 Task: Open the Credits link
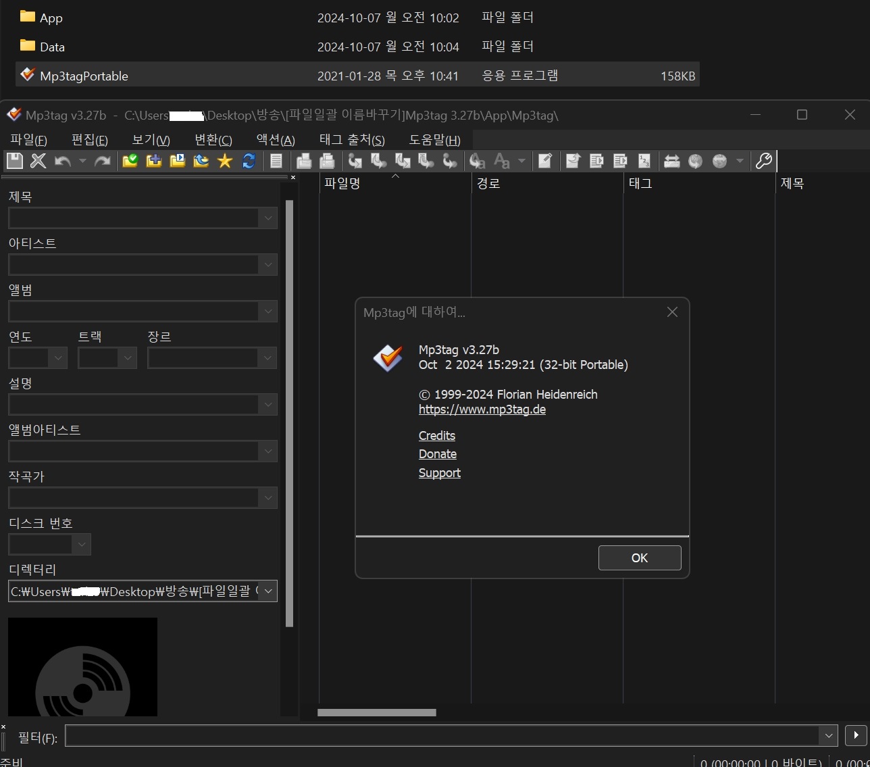tap(437, 436)
